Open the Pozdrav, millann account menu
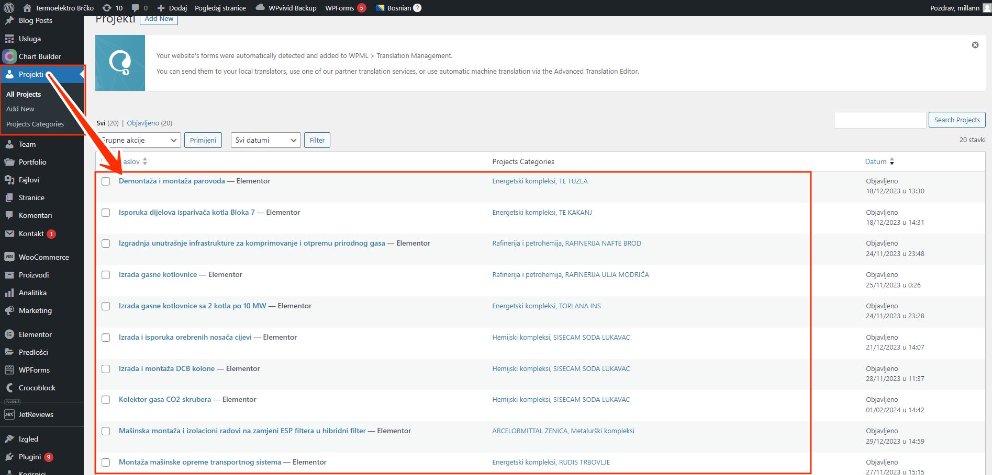Screen dimensions: 992x475 click(960, 8)
